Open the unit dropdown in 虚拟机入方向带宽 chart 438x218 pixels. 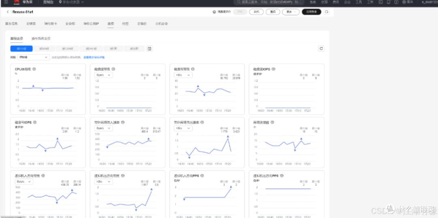pos(24,182)
